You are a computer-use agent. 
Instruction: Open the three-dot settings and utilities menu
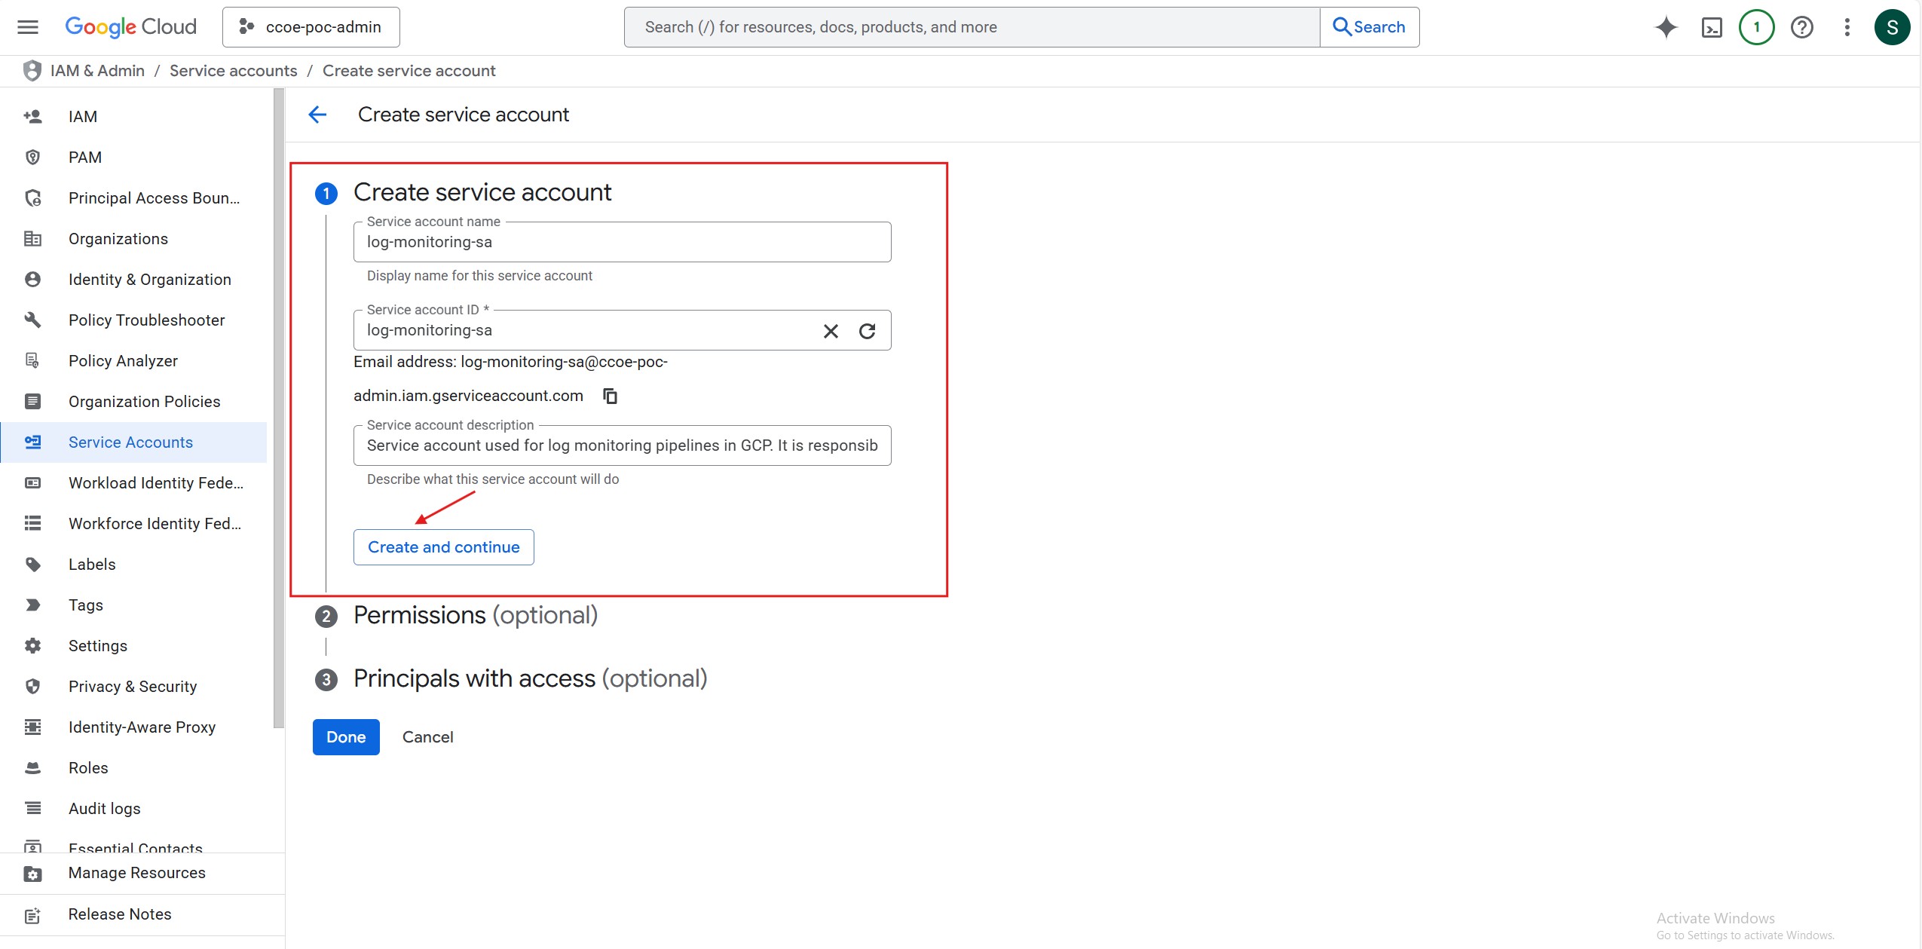[1847, 27]
